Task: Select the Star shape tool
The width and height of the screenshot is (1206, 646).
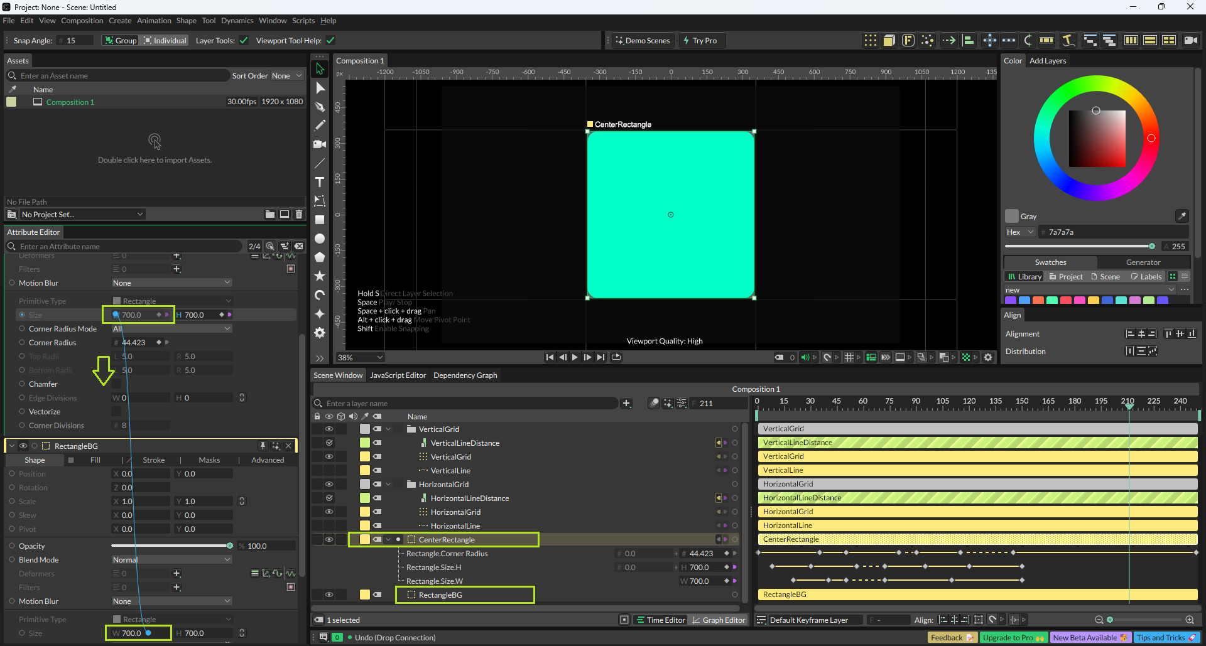Action: coord(320,276)
